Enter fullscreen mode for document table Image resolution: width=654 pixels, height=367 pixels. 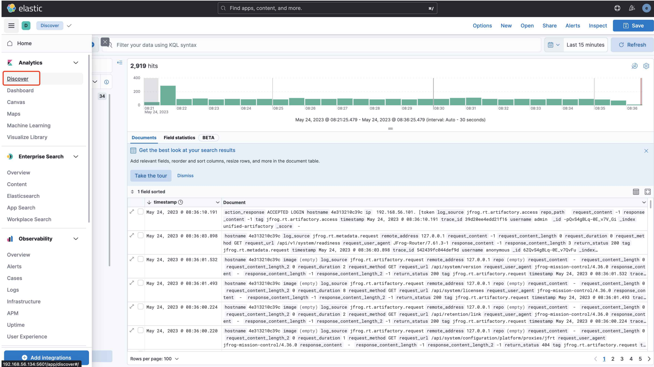tap(648, 192)
